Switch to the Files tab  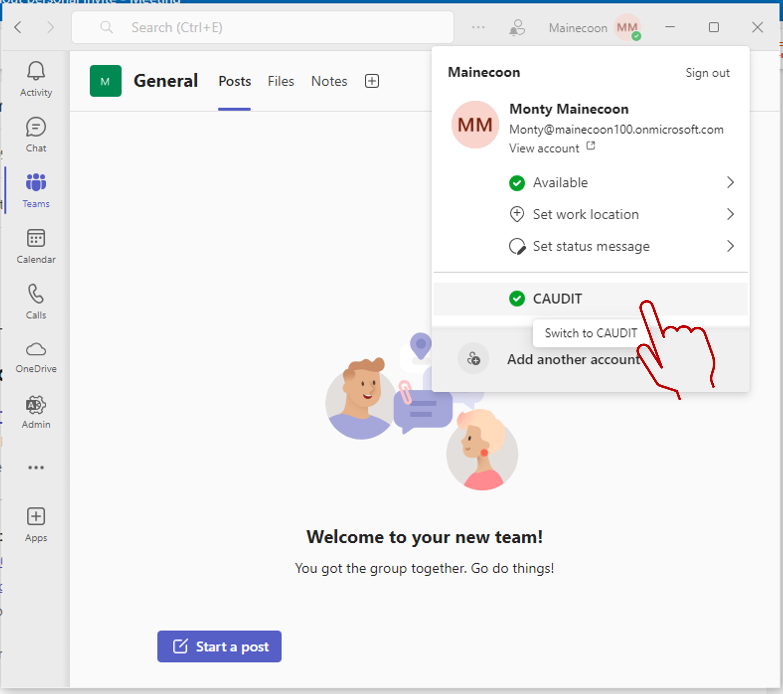click(281, 81)
